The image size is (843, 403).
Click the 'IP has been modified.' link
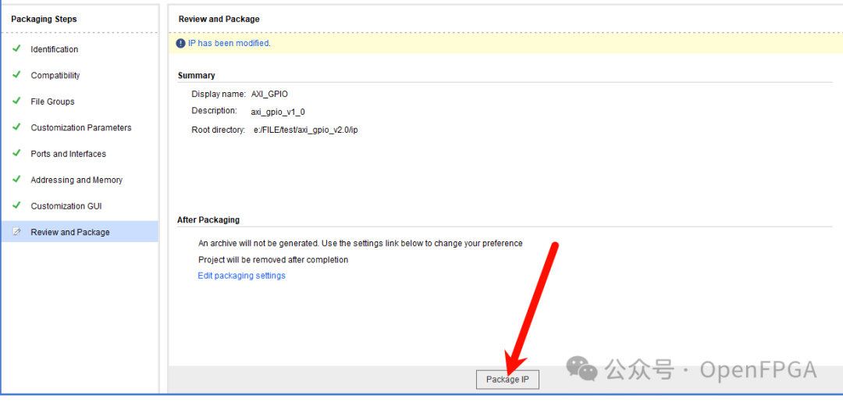coord(229,43)
